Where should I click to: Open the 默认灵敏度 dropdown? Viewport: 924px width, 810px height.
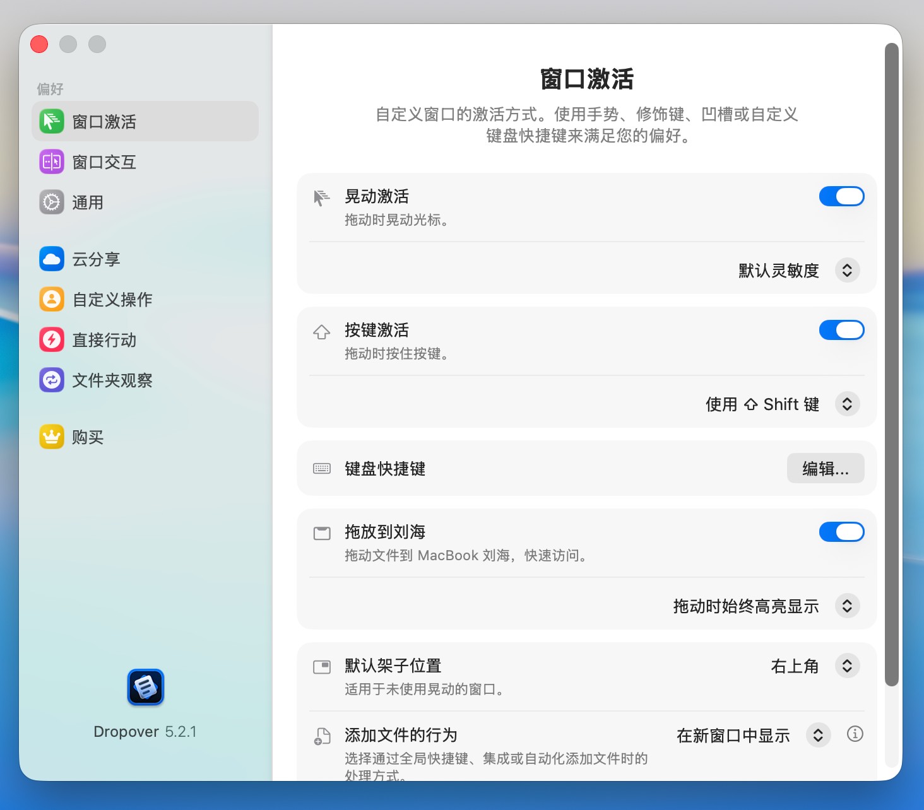[x=847, y=271]
